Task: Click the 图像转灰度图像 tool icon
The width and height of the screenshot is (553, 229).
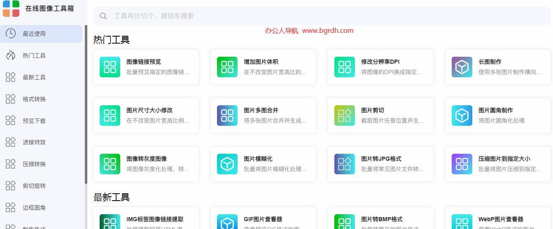Action: click(110, 164)
